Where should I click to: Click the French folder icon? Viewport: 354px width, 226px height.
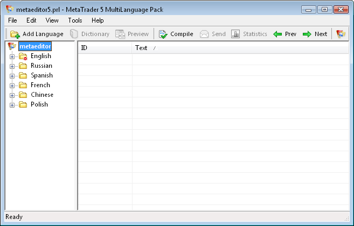[x=23, y=85]
